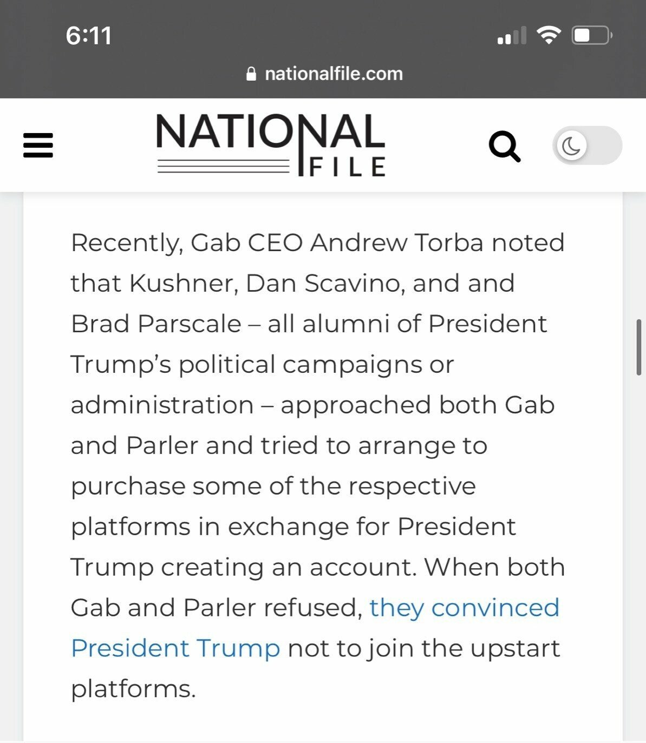Click the page scrollbar thumb

(x=639, y=347)
